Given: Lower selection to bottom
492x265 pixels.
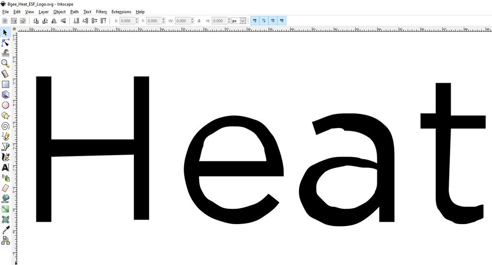Looking at the screenshot, I should point(76,21).
